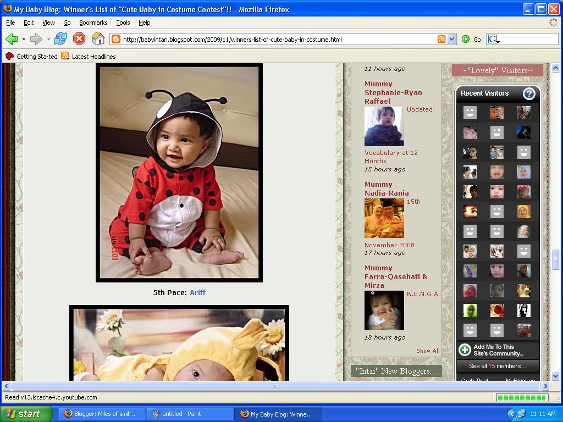Click the green-hijab visitor avatar
Viewport: 563px width, 422px height.
pos(470,310)
